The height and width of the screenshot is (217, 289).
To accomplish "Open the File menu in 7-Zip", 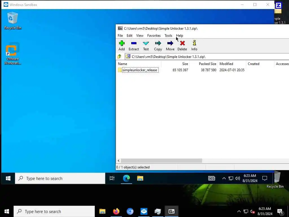I will (120, 36).
